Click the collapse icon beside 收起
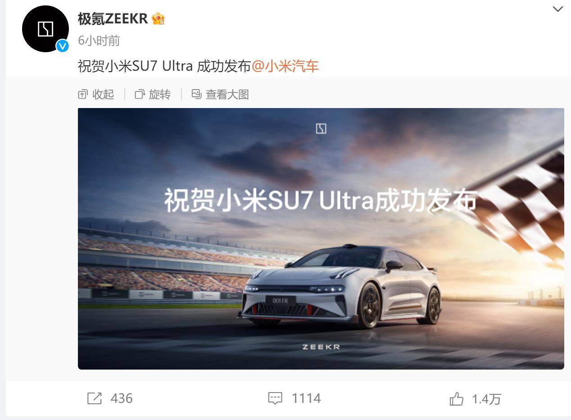571x420 pixels. (x=83, y=94)
